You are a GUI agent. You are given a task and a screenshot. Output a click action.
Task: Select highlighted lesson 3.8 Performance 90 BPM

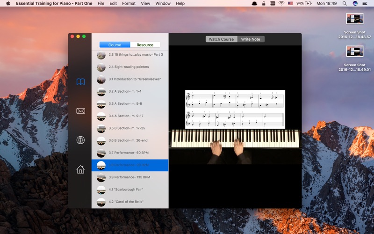130,165
